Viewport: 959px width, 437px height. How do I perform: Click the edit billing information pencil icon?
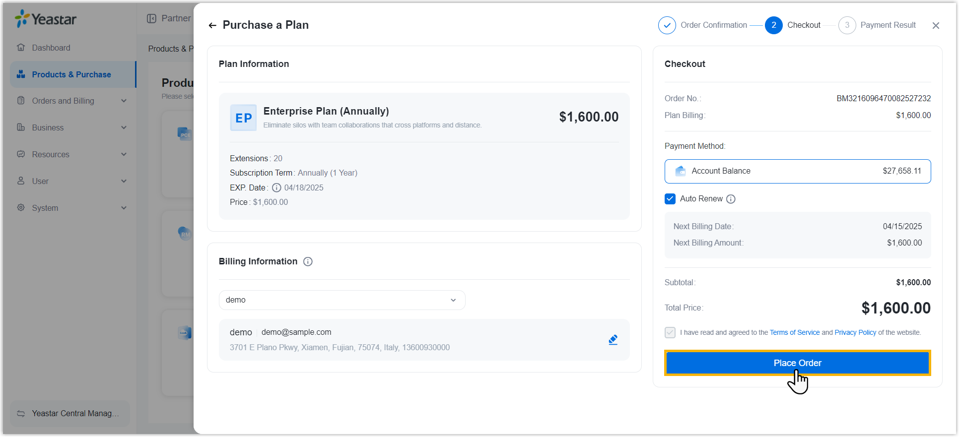[613, 340]
